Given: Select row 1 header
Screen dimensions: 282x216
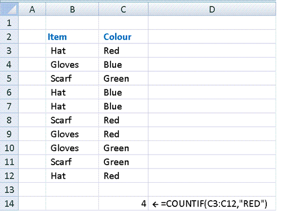Looking at the screenshot, I should click(x=9, y=23).
